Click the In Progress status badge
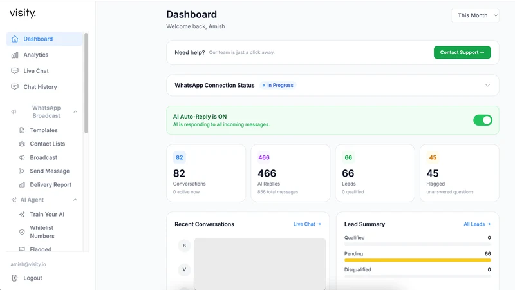Image resolution: width=515 pixels, height=290 pixels. coord(278,86)
